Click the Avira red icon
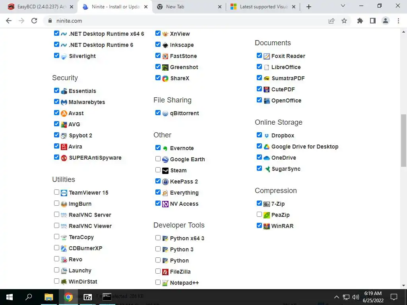This screenshot has width=407, height=305. pos(64,147)
